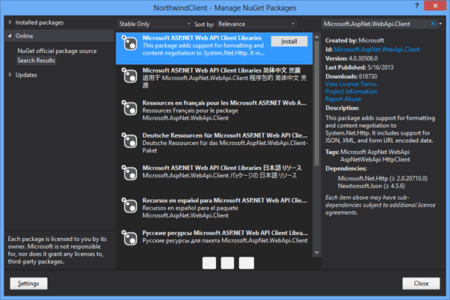
Task: Click the Russian resources package icon
Action: (128, 236)
